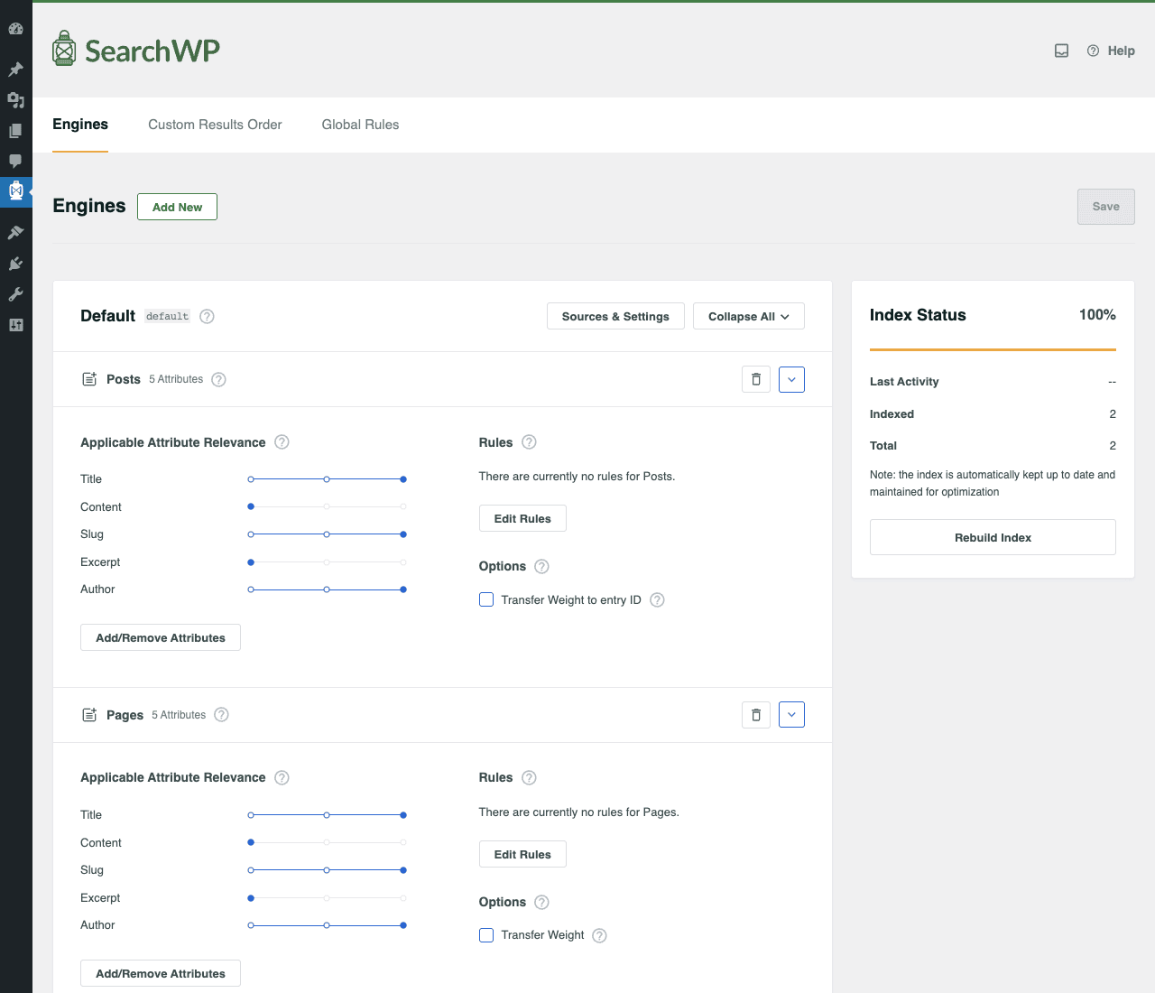The width and height of the screenshot is (1155, 993).
Task: Click the Rebuild Index button
Action: pos(993,537)
